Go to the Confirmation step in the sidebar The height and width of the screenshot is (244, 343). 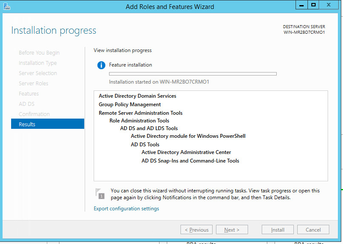pos(34,114)
